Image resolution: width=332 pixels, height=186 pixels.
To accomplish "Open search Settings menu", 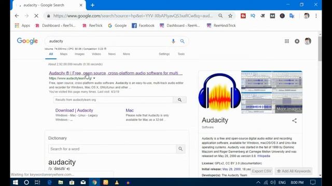I will coord(164,54).
